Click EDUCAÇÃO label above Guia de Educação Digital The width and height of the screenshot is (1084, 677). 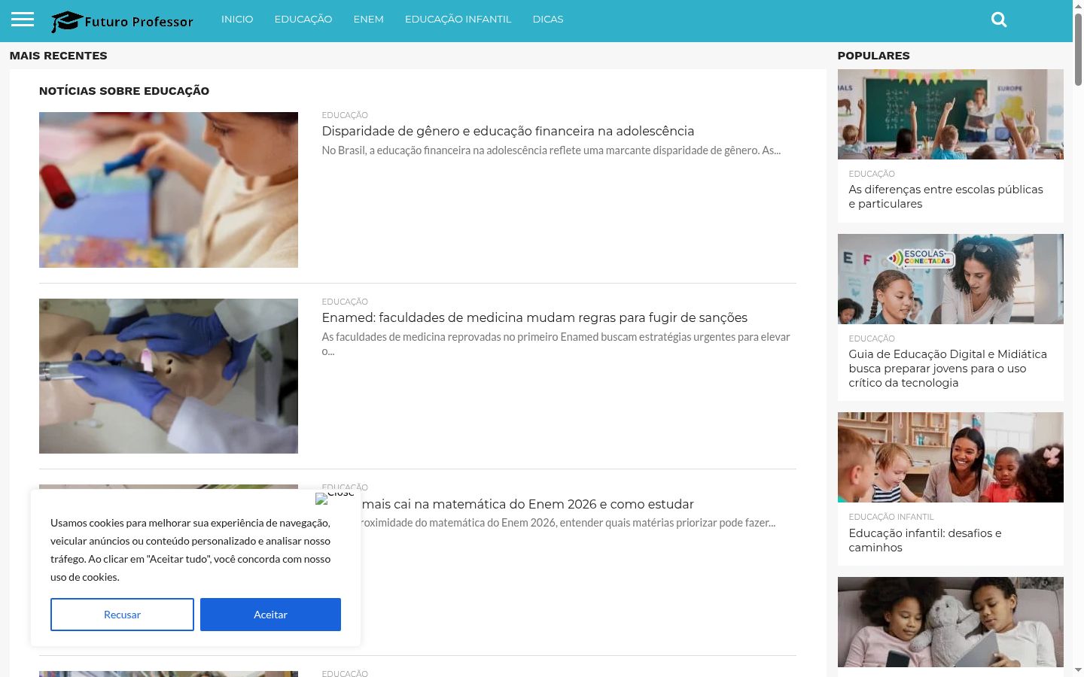tap(872, 338)
